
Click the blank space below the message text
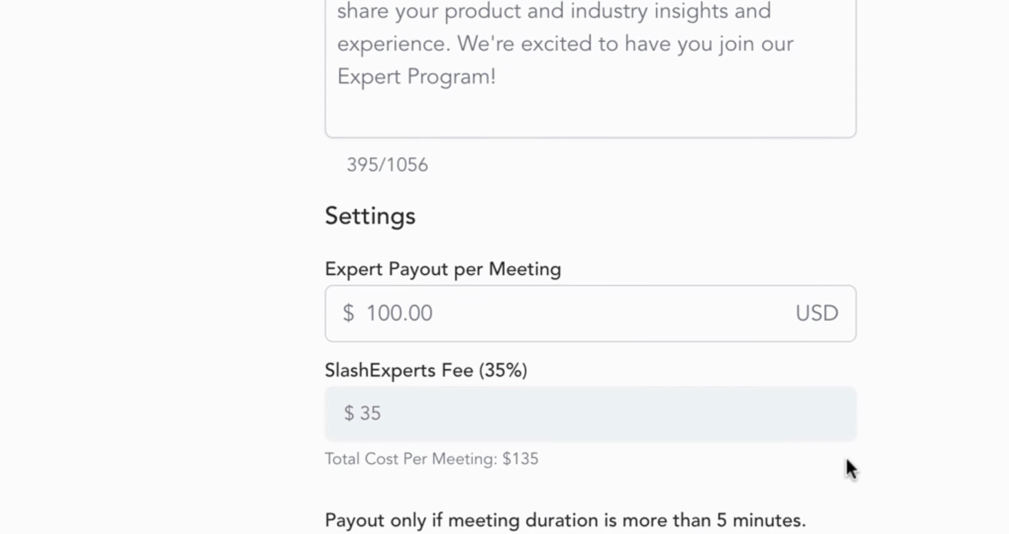[590, 114]
